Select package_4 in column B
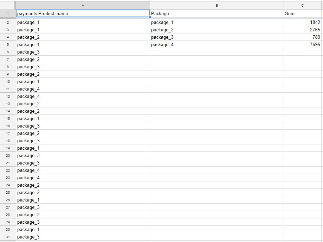The image size is (323, 242). 217,45
